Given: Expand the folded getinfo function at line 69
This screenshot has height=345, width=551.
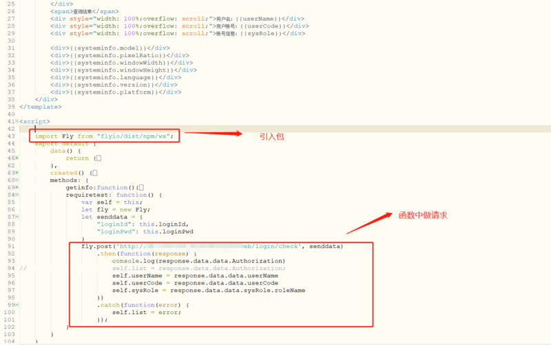Looking at the screenshot, I should pos(17,187).
